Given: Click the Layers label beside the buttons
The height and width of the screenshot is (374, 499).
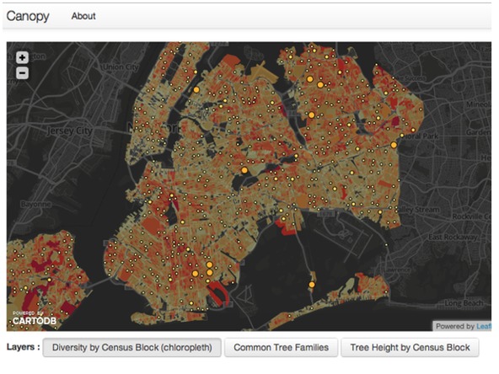Looking at the screenshot, I should [24, 347].
